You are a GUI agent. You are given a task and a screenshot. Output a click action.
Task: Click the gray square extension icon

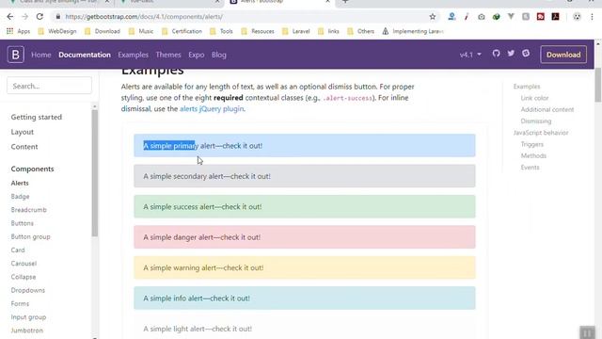(526, 17)
